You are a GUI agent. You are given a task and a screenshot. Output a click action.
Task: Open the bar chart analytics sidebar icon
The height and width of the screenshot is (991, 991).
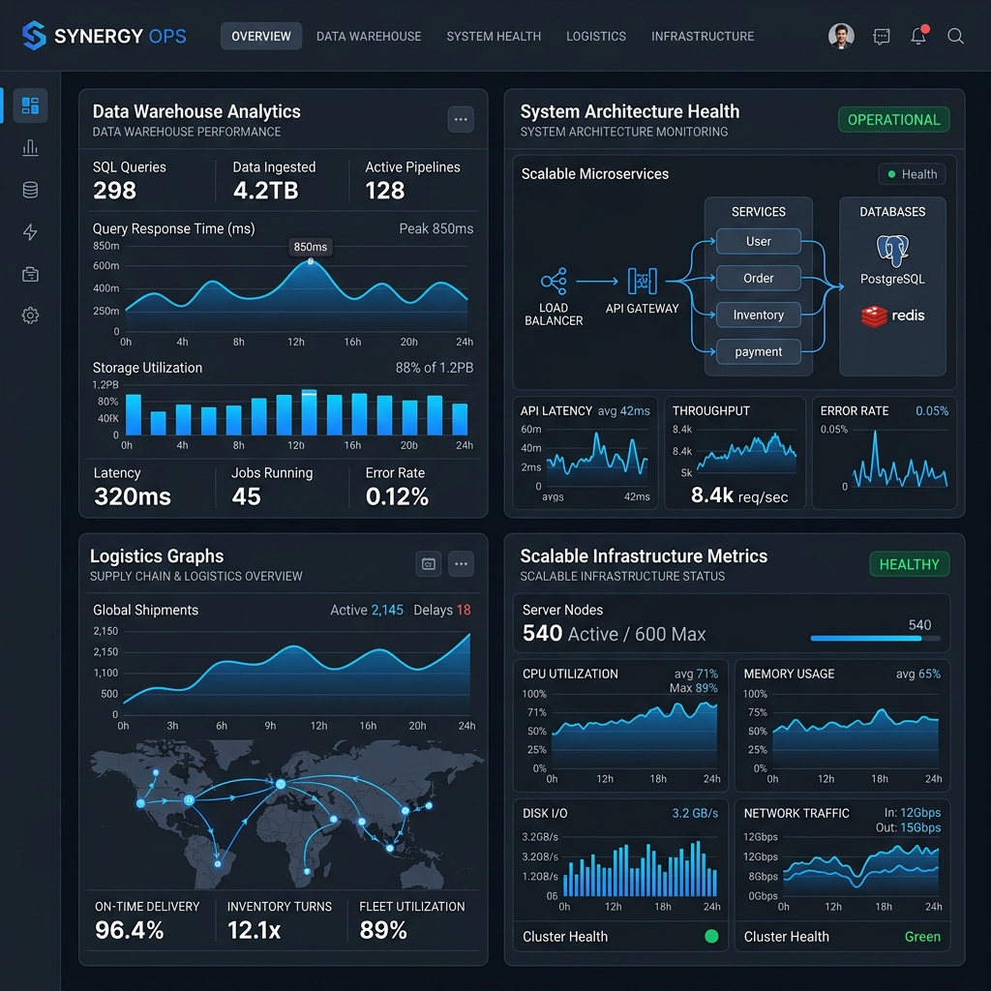click(x=30, y=148)
